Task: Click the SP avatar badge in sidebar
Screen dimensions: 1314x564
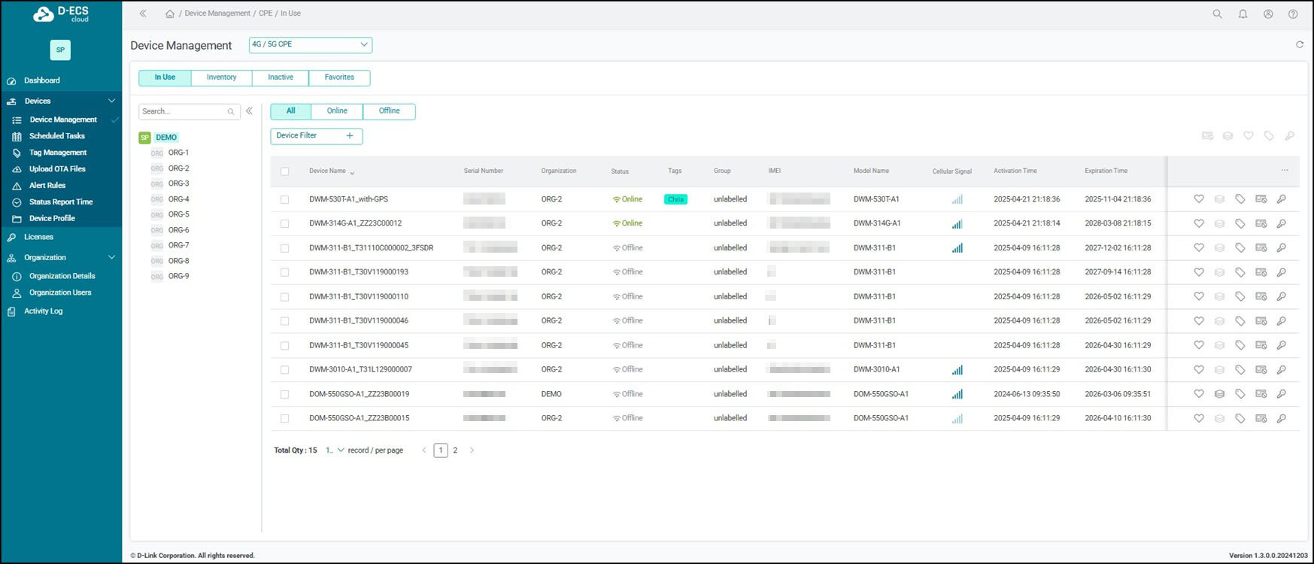Action: (x=60, y=50)
